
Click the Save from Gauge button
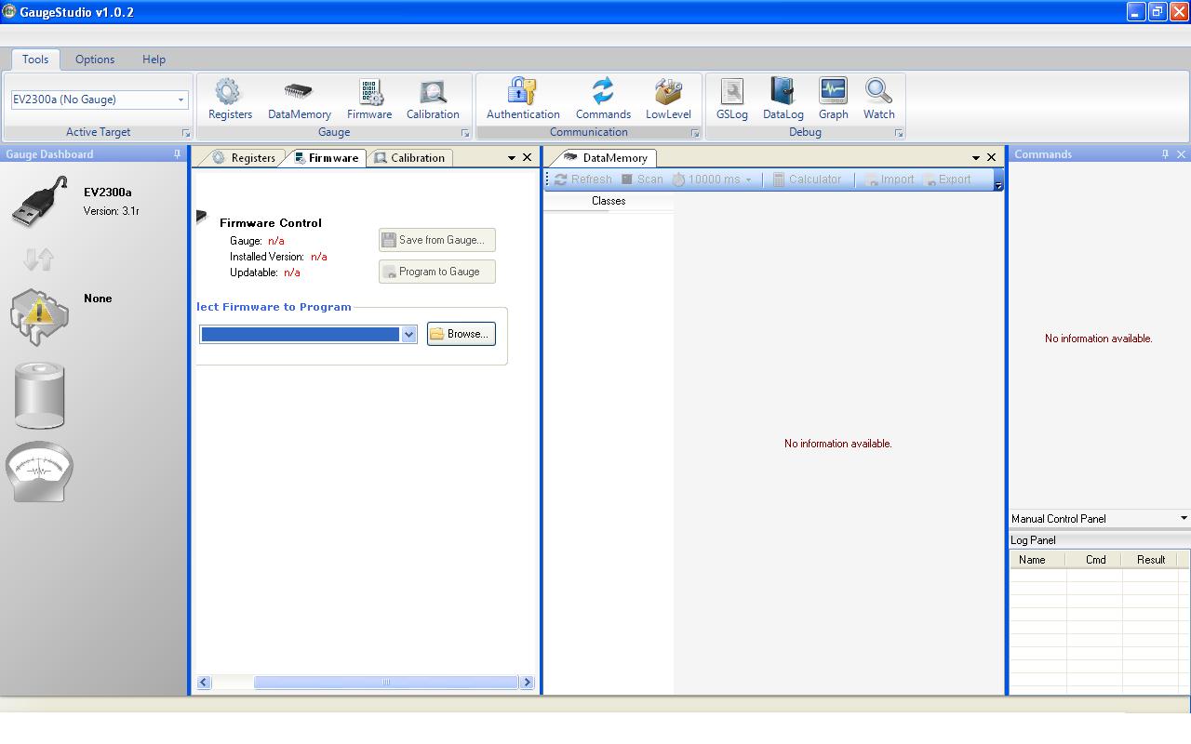point(437,240)
